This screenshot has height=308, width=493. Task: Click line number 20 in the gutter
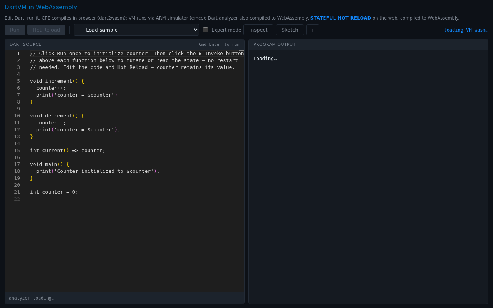tap(17, 185)
